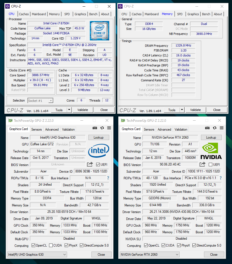The width and height of the screenshot is (232, 264).
Task: Open SPD tab in Memory CPU-Z window
Action: (x=180, y=14)
